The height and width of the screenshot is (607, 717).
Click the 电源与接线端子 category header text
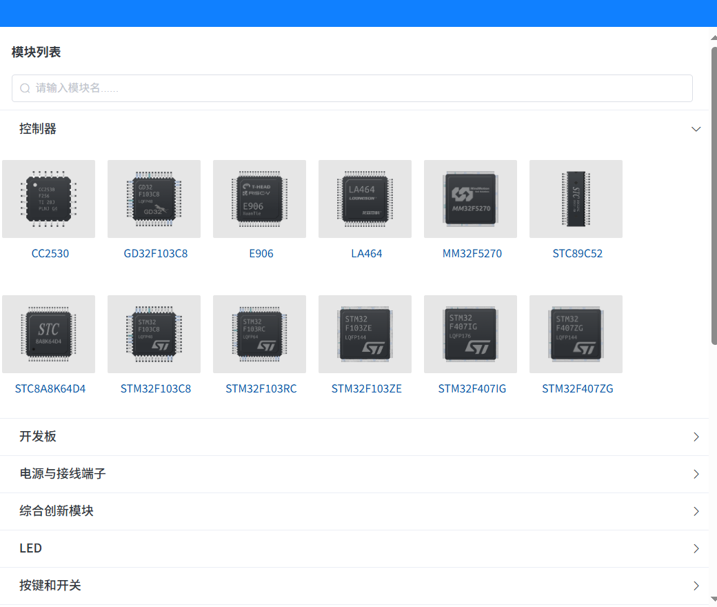pos(63,474)
